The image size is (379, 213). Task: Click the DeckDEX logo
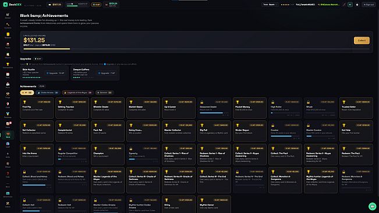point(12,5)
